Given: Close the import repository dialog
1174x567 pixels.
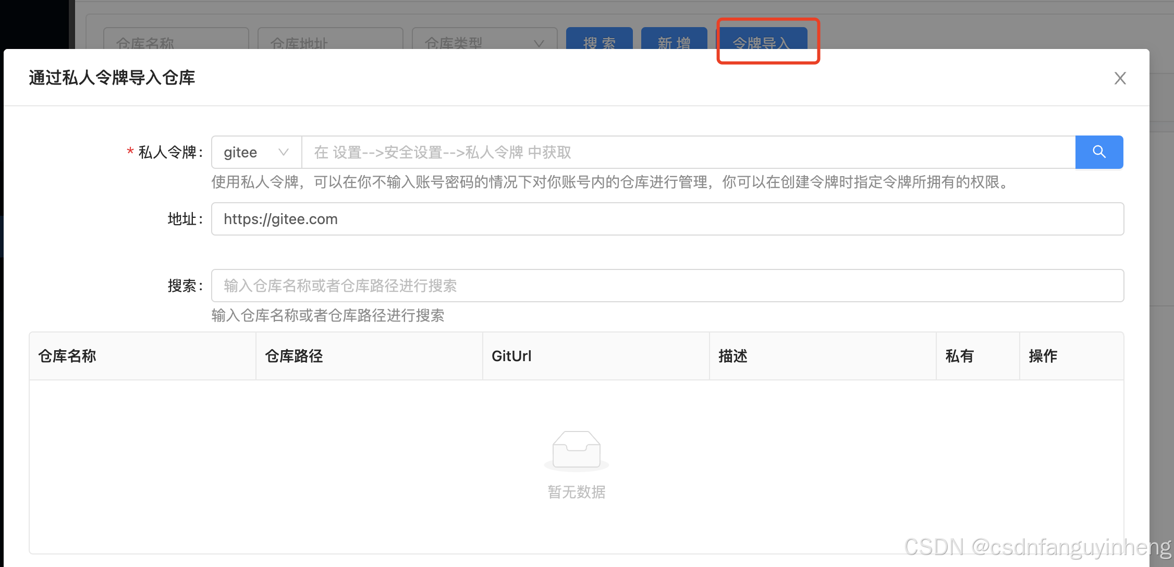Looking at the screenshot, I should (1120, 78).
